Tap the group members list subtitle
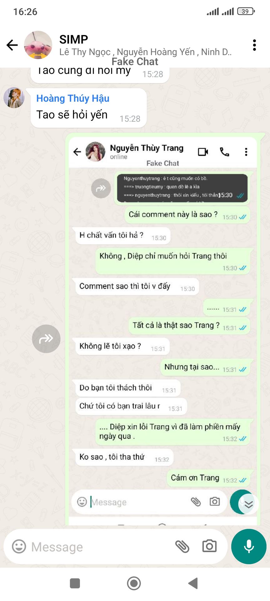Screen dimensions: 270x601 pos(146,52)
